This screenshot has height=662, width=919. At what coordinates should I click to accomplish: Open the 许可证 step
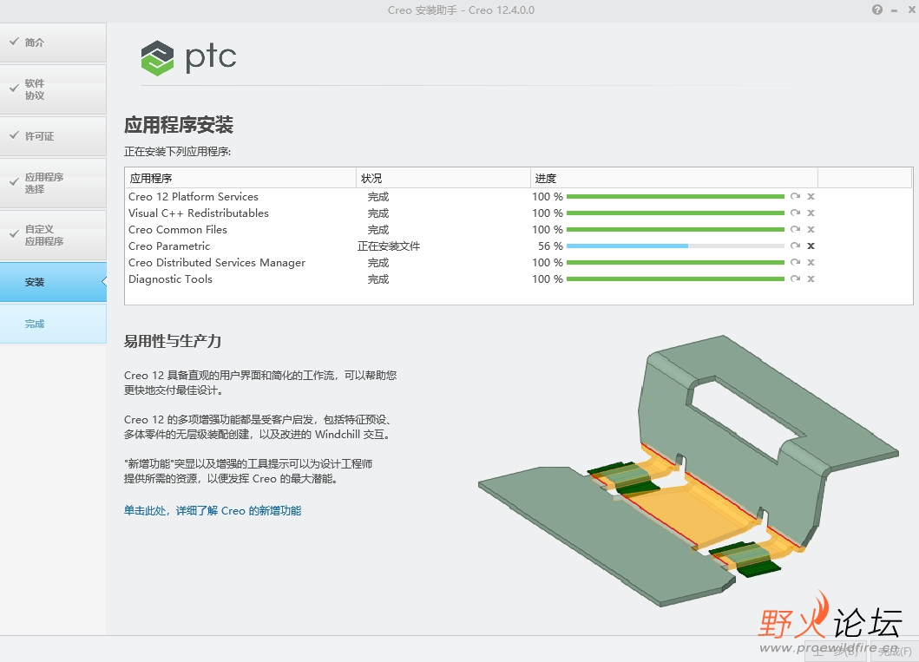point(53,136)
